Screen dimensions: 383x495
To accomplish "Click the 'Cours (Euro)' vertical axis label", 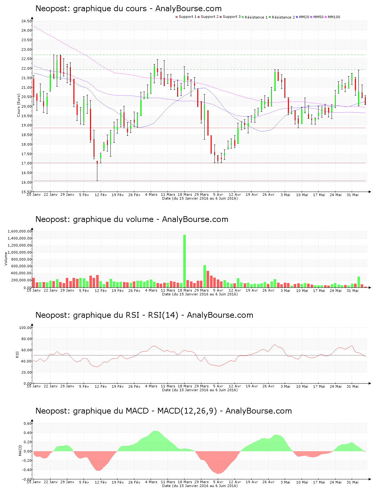I will pyautogui.click(x=19, y=105).
